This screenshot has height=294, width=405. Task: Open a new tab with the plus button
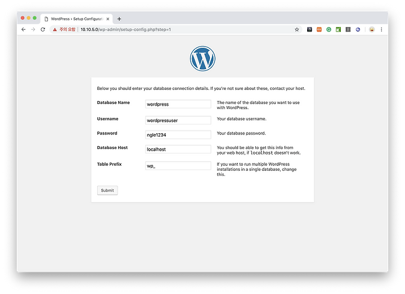pyautogui.click(x=119, y=19)
